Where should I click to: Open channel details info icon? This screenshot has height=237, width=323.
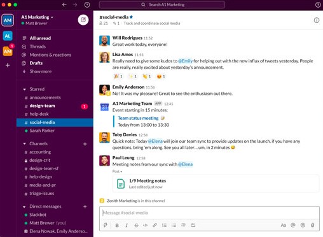(317, 20)
